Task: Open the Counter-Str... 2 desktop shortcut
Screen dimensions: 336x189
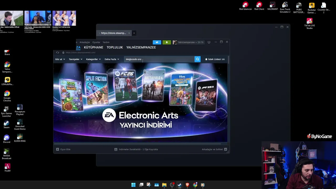Action: 324,8
